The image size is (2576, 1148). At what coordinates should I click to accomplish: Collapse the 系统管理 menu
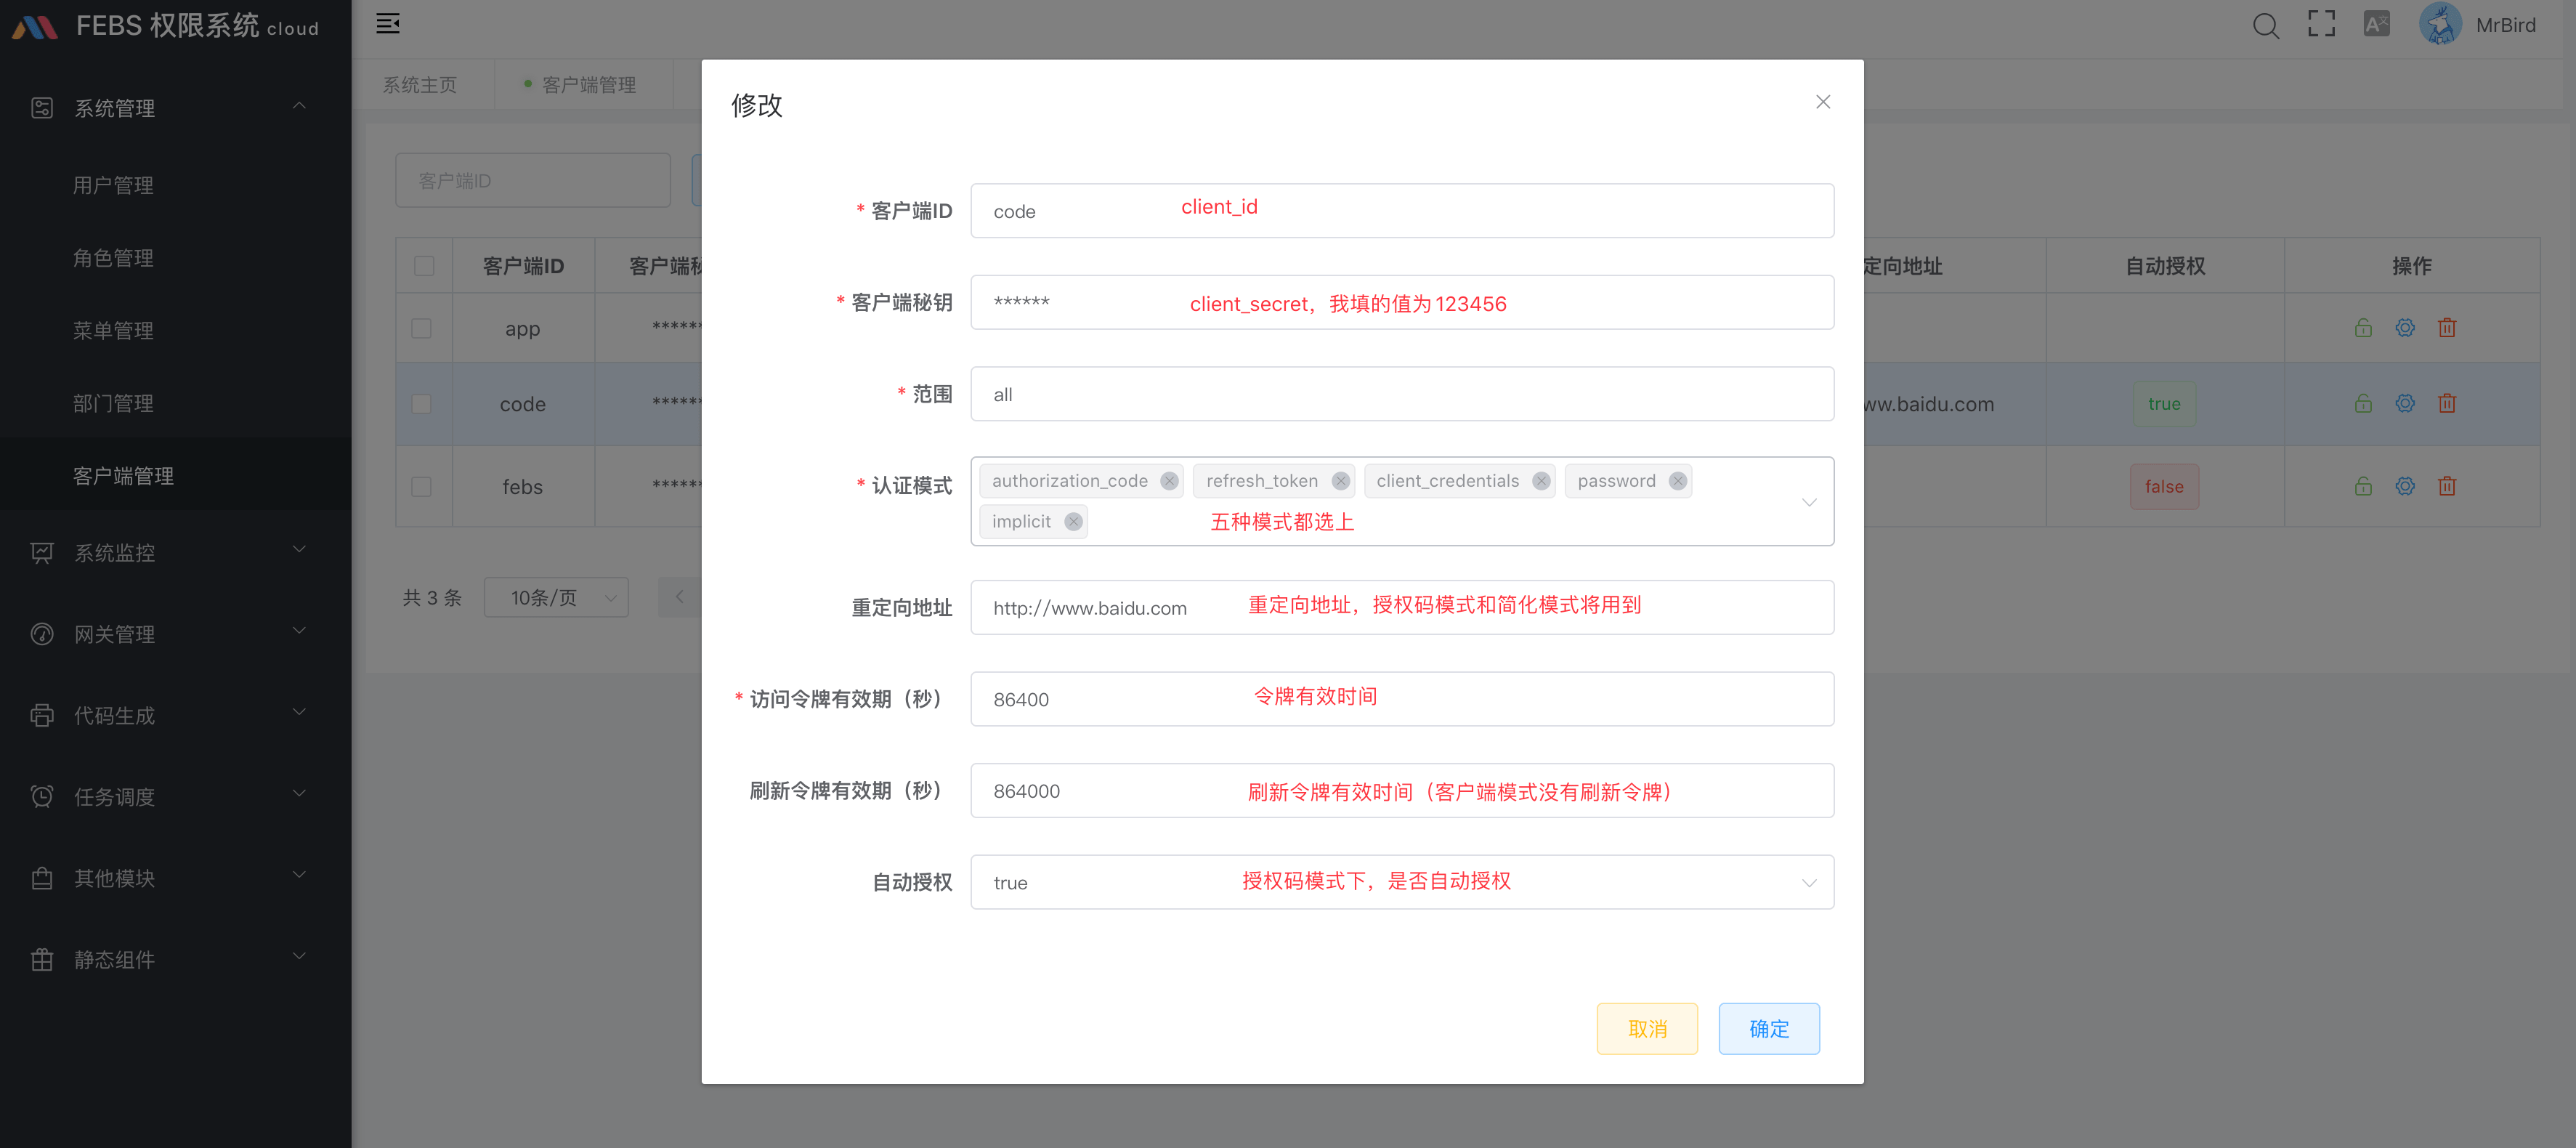click(298, 106)
